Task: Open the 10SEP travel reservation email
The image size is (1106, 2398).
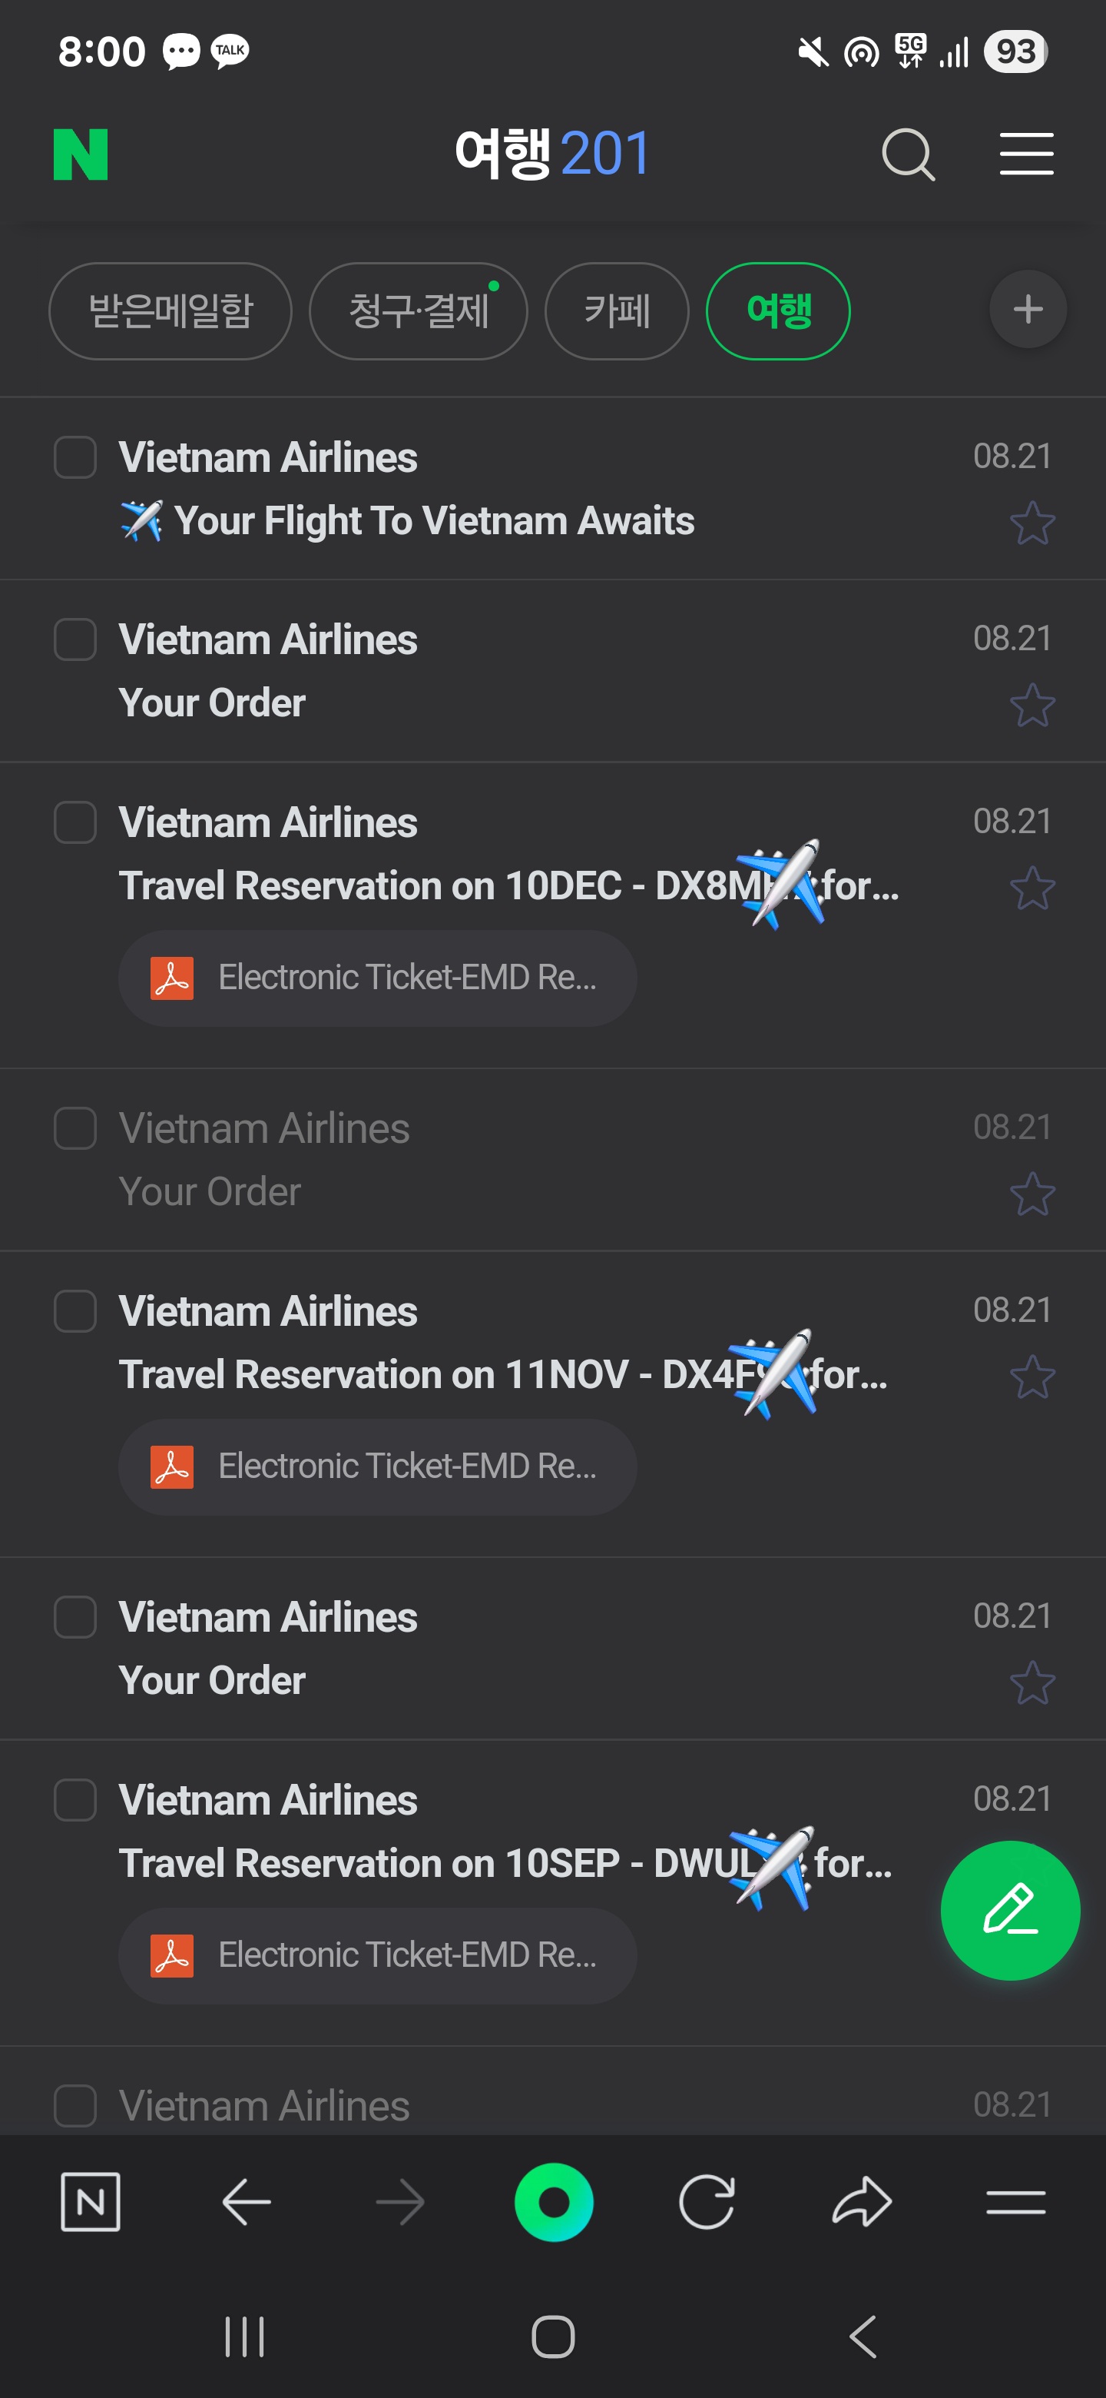Action: [x=502, y=1863]
